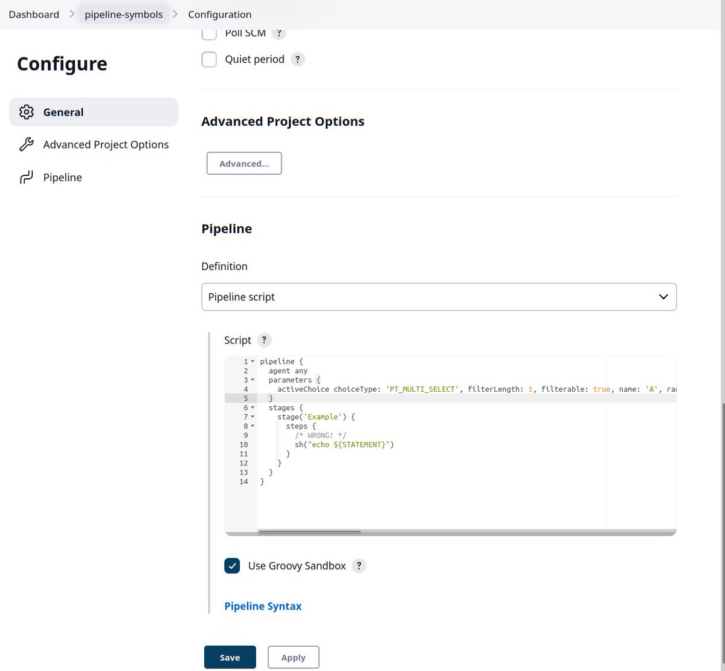Viewport: 725px width, 671px height.
Task: Open help for Quiet period
Action: coord(297,59)
